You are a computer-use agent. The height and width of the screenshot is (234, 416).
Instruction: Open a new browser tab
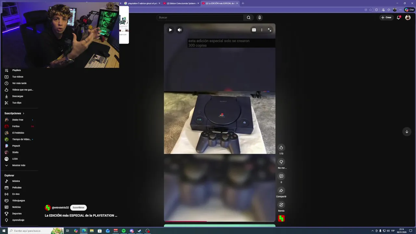click(x=243, y=3)
